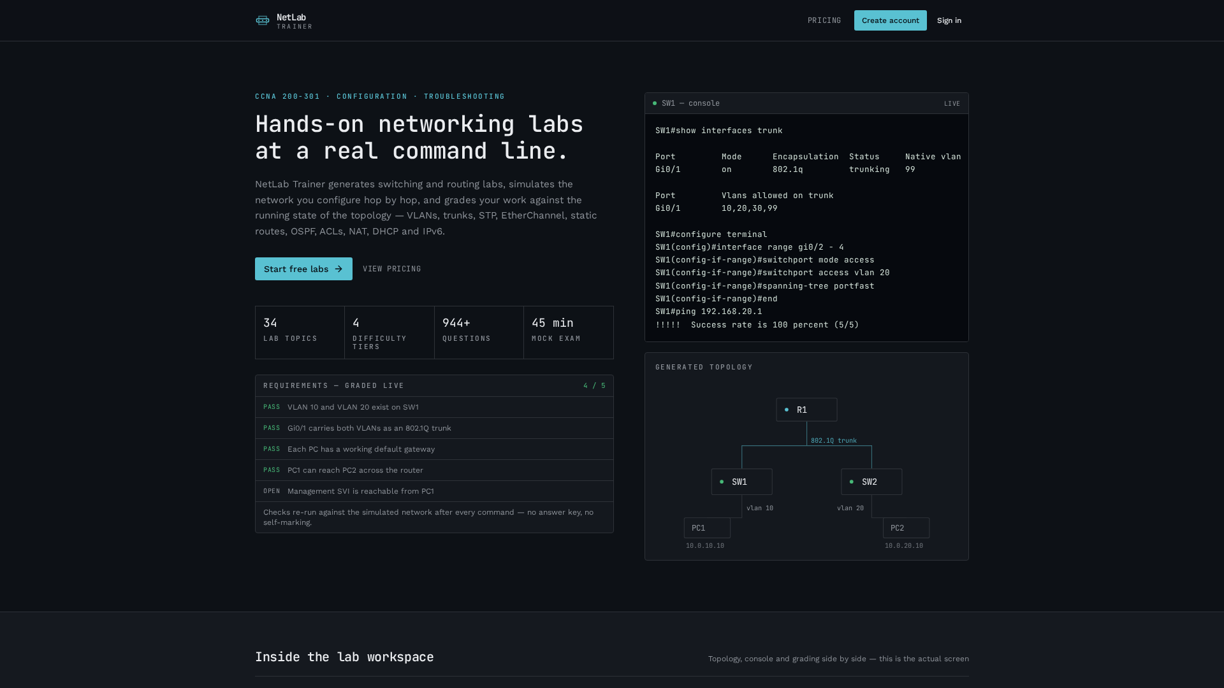Click the 10.0.20.10 address under PC2

pyautogui.click(x=904, y=546)
